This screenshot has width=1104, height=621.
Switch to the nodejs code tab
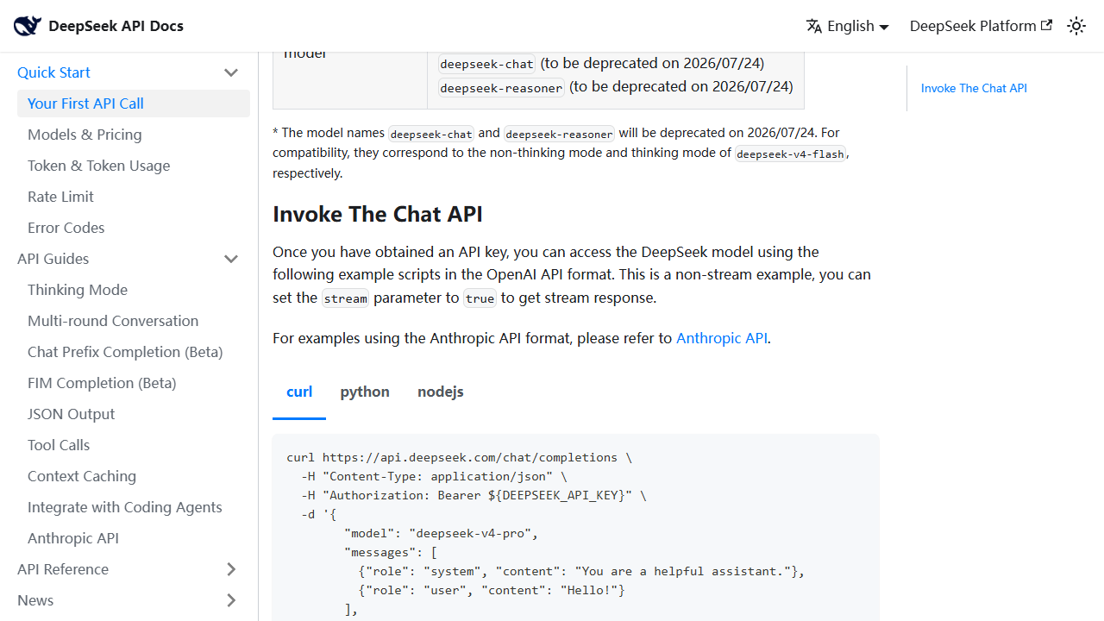pyautogui.click(x=441, y=392)
